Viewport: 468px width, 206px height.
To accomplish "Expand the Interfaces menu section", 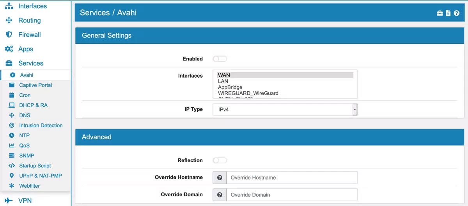I will (x=32, y=6).
